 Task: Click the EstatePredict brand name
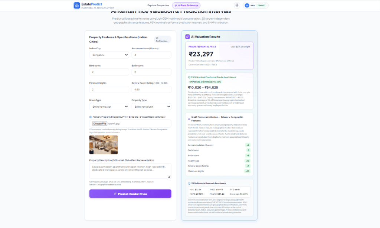point(92,4)
